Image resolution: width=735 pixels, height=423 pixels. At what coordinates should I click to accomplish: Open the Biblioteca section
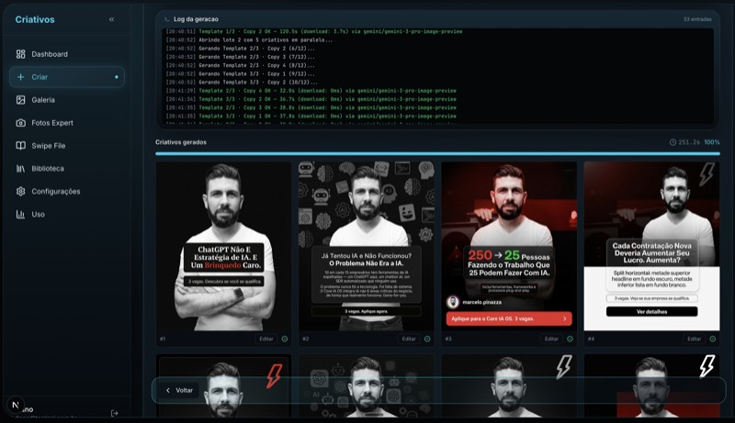pos(66,169)
